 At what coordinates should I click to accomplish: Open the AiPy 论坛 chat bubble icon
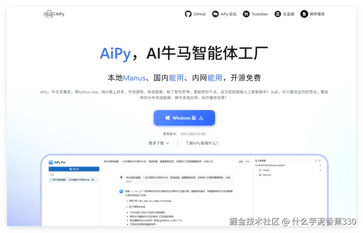[215, 14]
